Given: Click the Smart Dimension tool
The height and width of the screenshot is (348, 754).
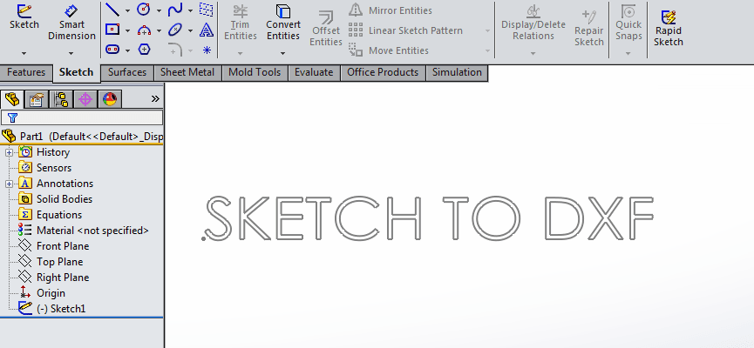Looking at the screenshot, I should (x=71, y=23).
